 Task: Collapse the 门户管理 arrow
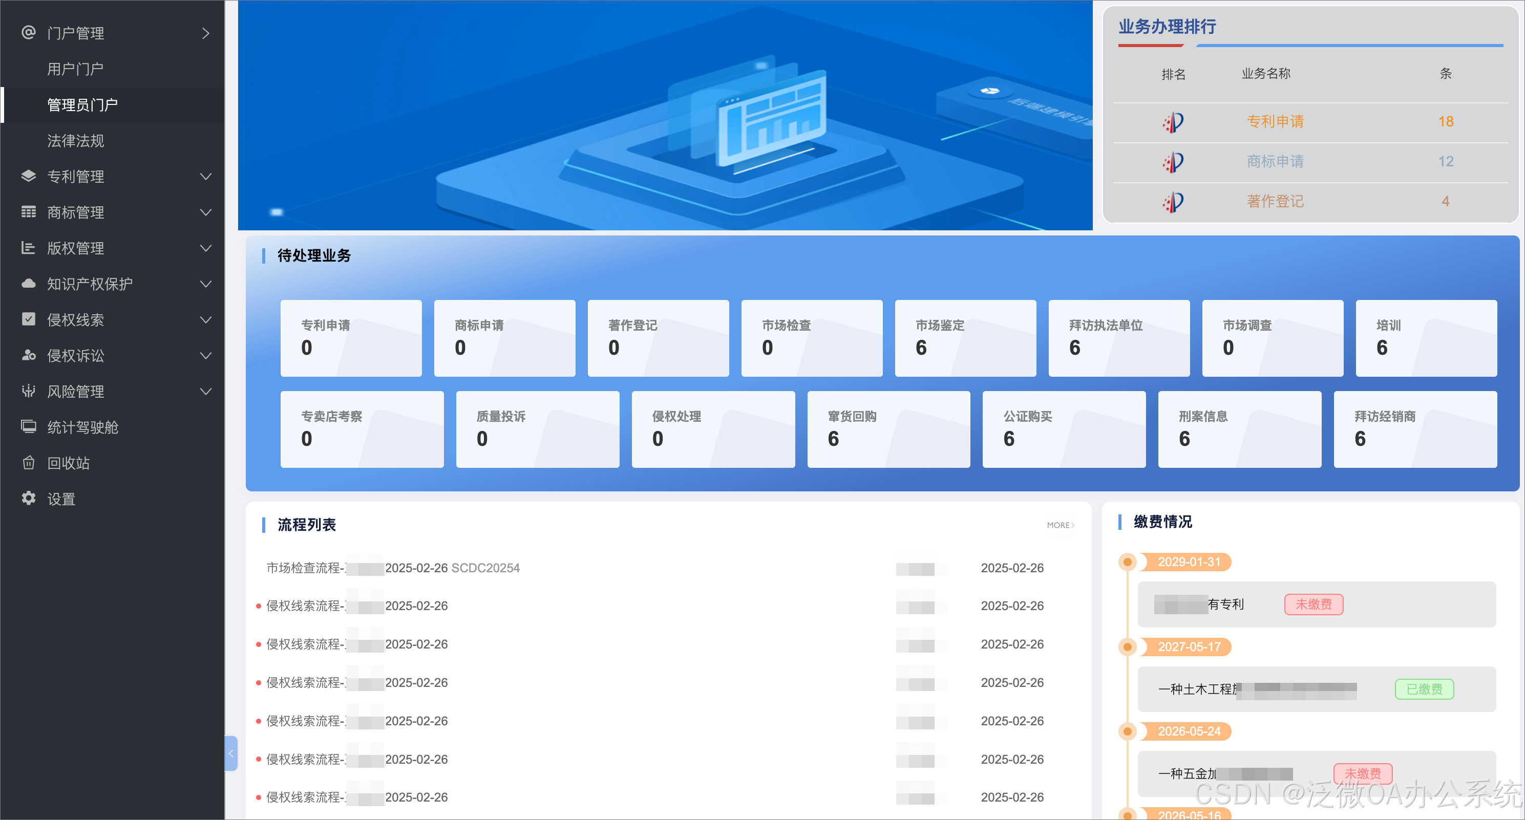[x=205, y=33]
